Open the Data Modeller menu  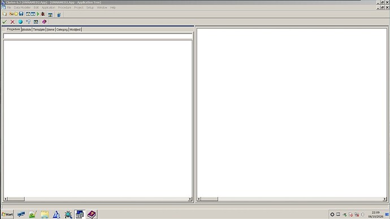(x=22, y=8)
